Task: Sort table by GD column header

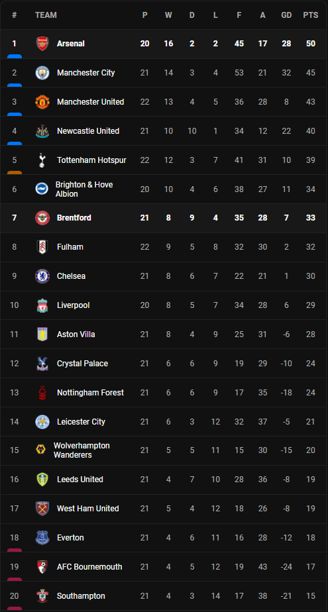Action: point(286,15)
